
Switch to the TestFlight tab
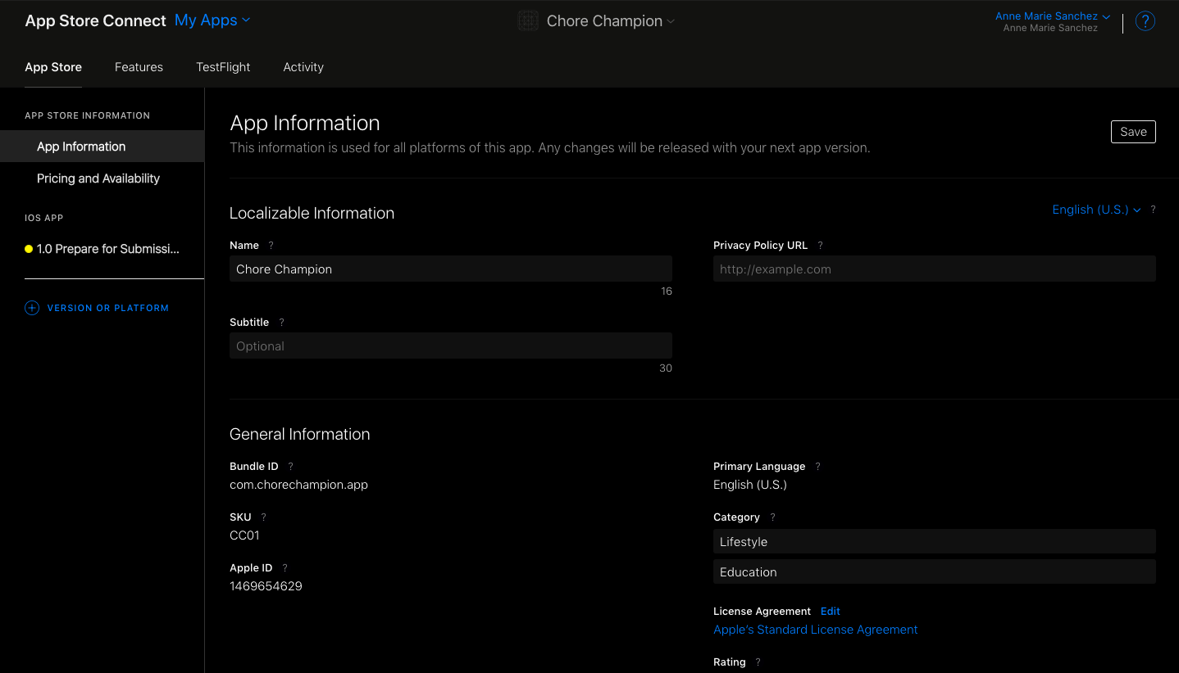[223, 67]
